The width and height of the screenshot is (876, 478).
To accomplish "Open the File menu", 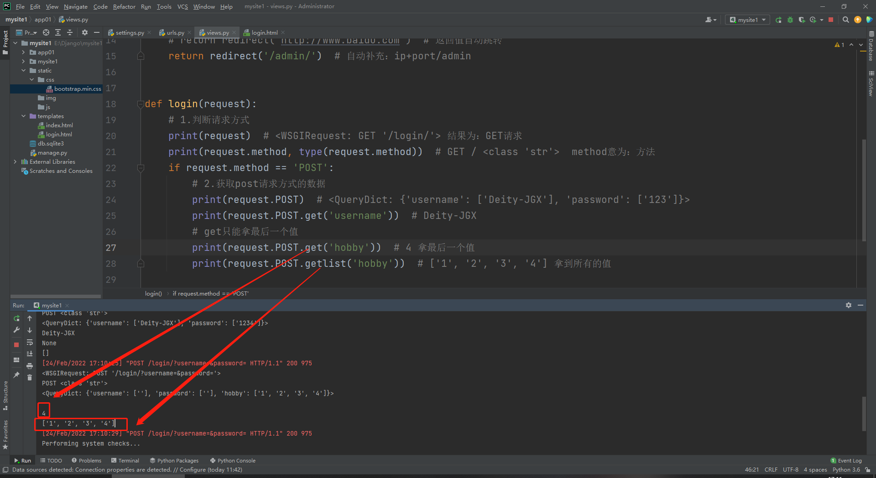I will pos(20,6).
